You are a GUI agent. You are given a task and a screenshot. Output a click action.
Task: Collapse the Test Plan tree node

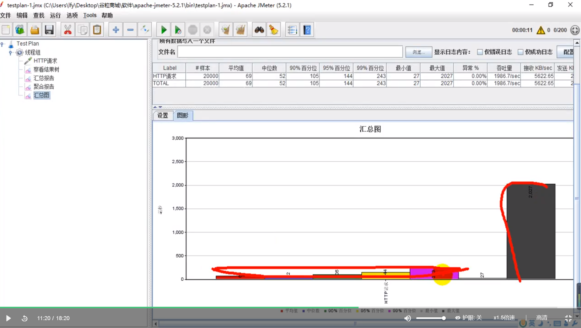[x=2, y=44]
